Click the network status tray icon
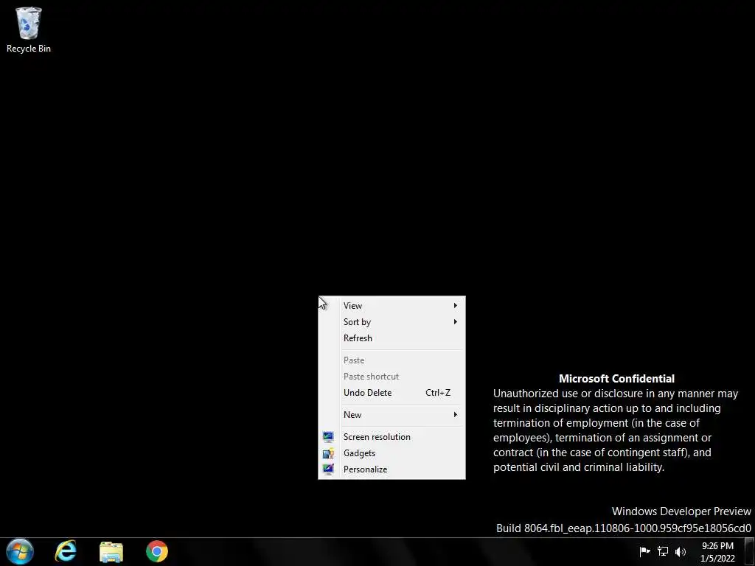The width and height of the screenshot is (755, 566). (663, 551)
